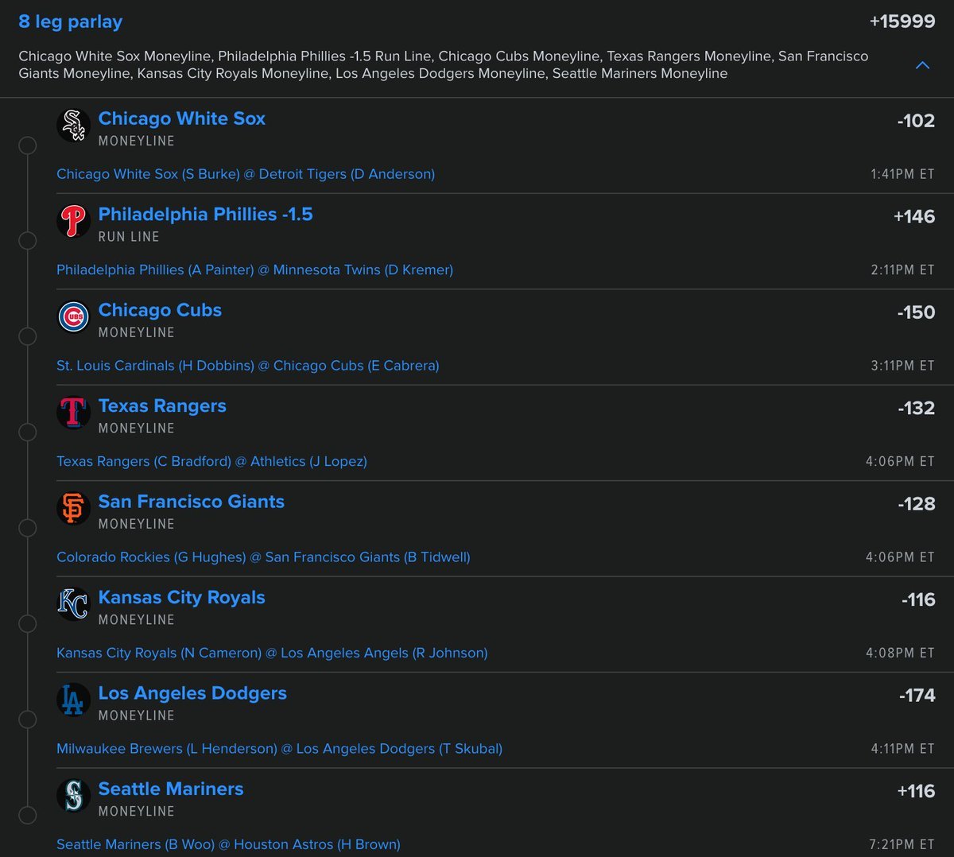Open Cardinals @ Chicago Cubs matchup link
954x857 pixels.
[248, 366]
